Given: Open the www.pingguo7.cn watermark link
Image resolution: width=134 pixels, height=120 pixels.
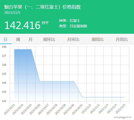Looking at the screenshot, I should point(123,117).
